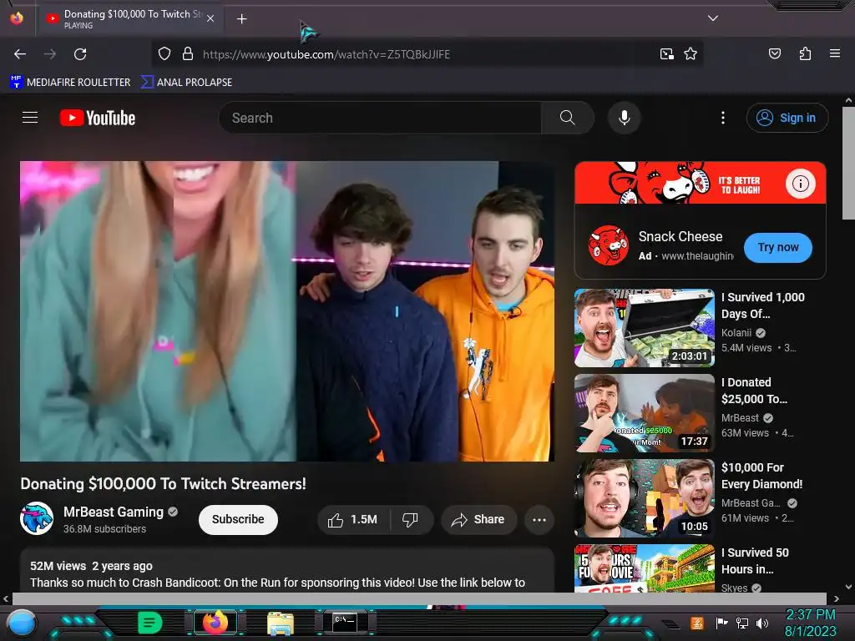Open the www.thelaughing ad link
The width and height of the screenshot is (855, 641).
coord(697,256)
